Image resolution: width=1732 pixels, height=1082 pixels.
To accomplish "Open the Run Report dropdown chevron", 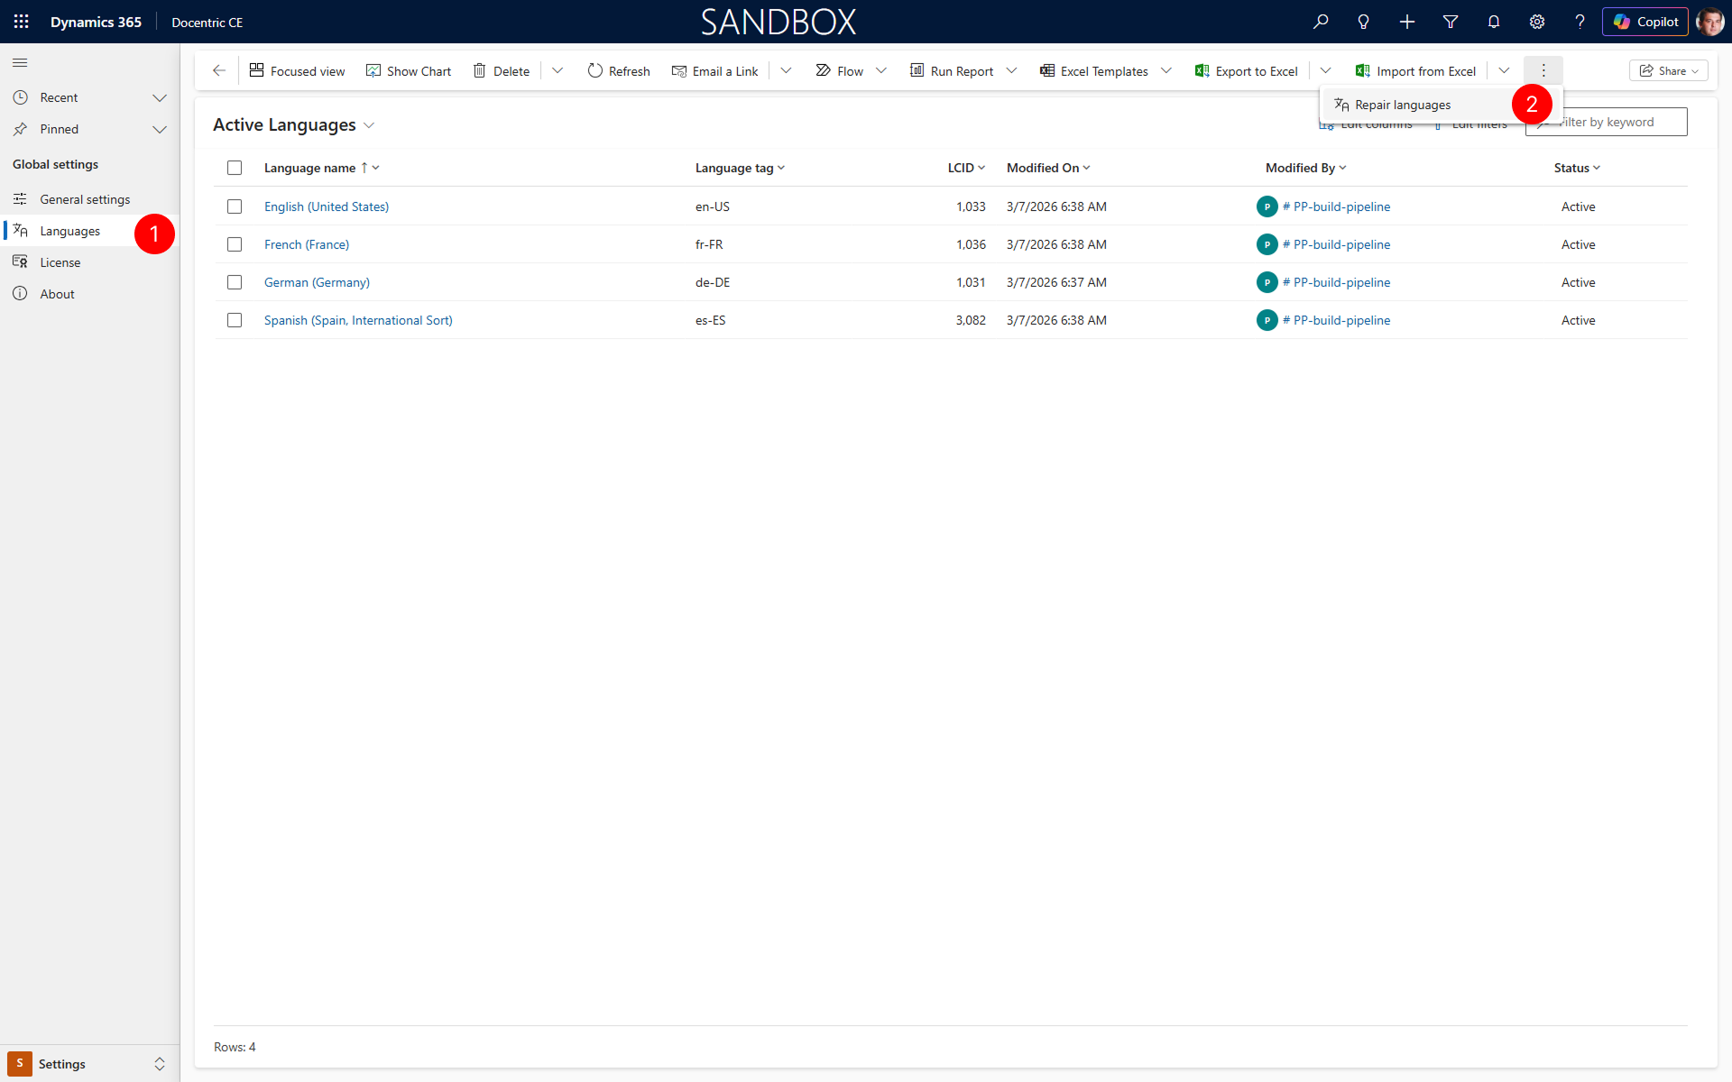I will click(1011, 70).
